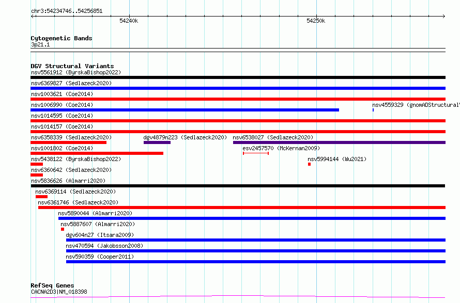
Task: Click the small red square under nsv5887607
Action: coord(63,229)
